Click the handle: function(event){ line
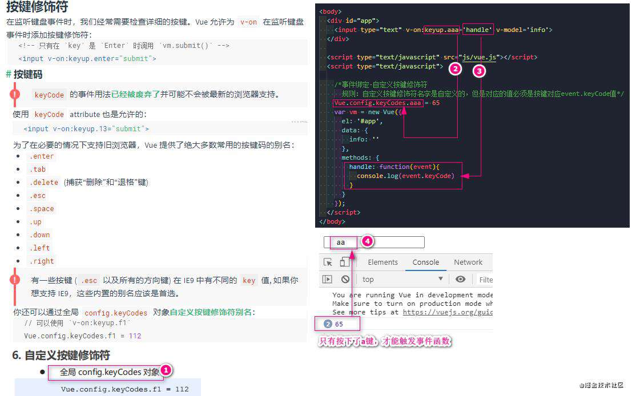Image resolution: width=632 pixels, height=396 pixels. tap(394, 167)
